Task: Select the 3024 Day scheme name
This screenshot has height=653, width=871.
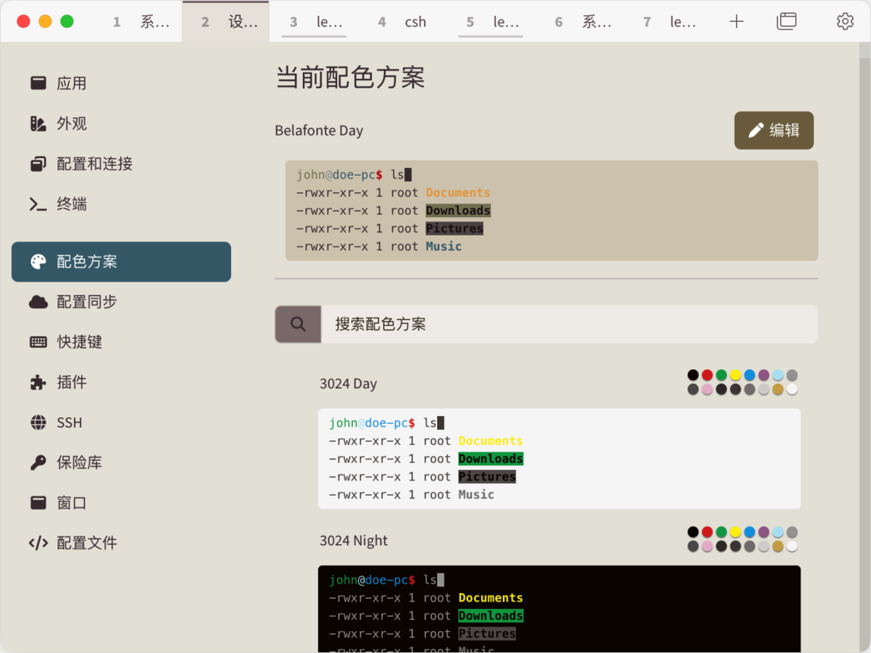Action: coord(348,384)
